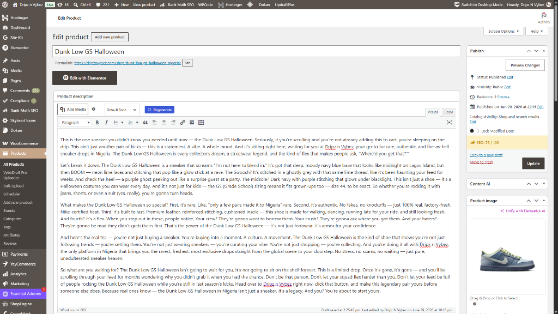Open the Default Tone dropdown
558x314 pixels.
[x=122, y=110]
